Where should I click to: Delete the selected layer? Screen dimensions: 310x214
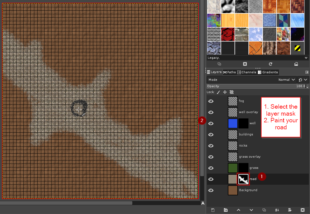[302, 210]
